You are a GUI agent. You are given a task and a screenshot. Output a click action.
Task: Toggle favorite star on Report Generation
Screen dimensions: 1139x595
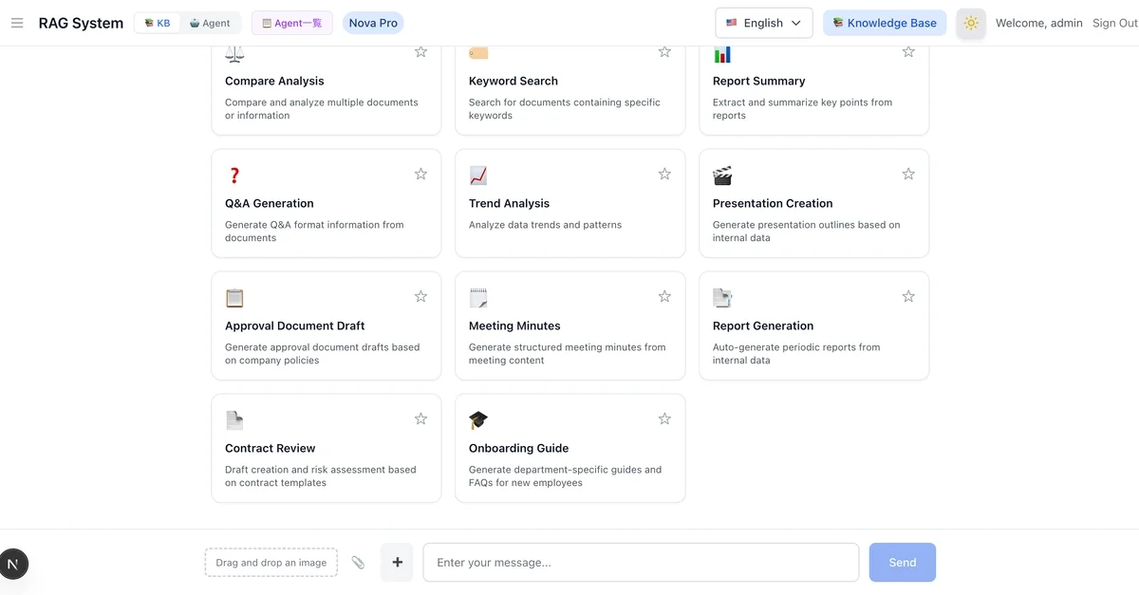(908, 296)
